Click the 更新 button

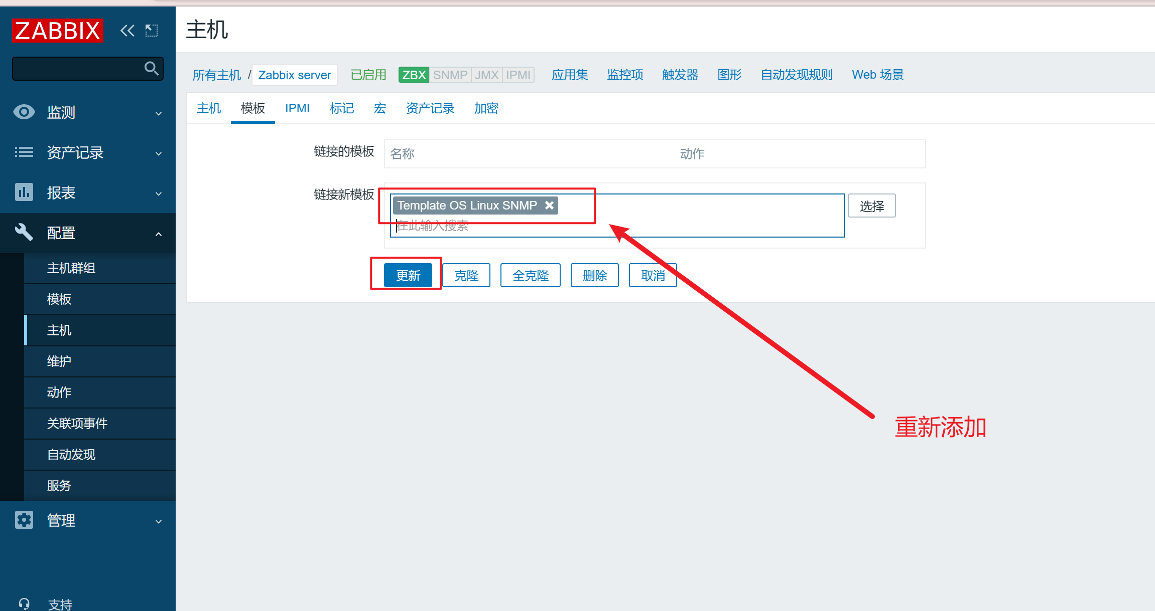[408, 275]
